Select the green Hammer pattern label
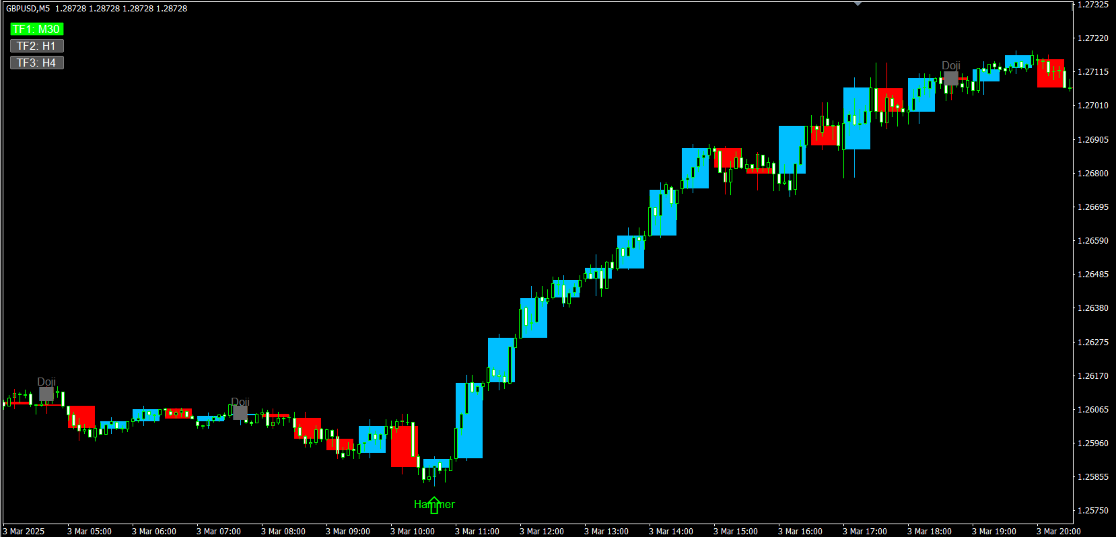Screen dimensions: 1116x537 pyautogui.click(x=434, y=504)
